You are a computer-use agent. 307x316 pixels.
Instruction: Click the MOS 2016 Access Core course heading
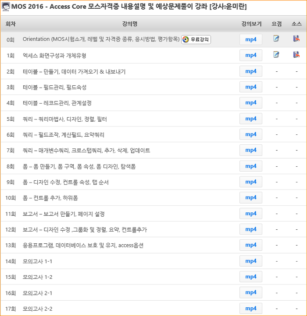click(x=129, y=7)
